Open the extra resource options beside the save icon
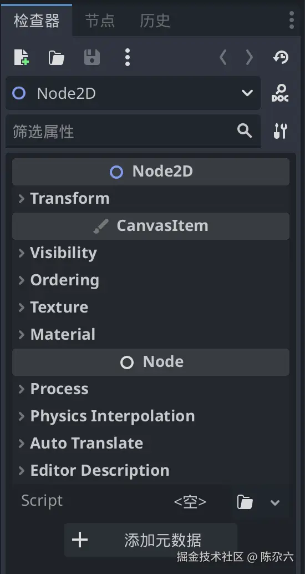The width and height of the screenshot is (305, 574). [127, 58]
